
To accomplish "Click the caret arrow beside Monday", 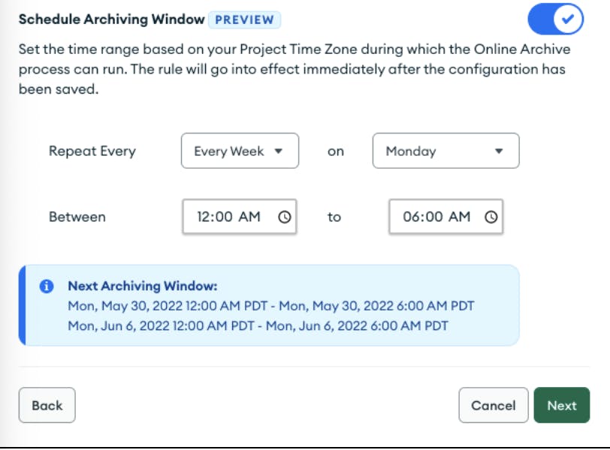I will (499, 151).
